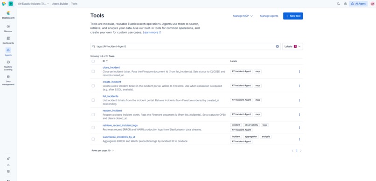Click the aggregation label tag
376x181 pixels.
pyautogui.click(x=251, y=137)
